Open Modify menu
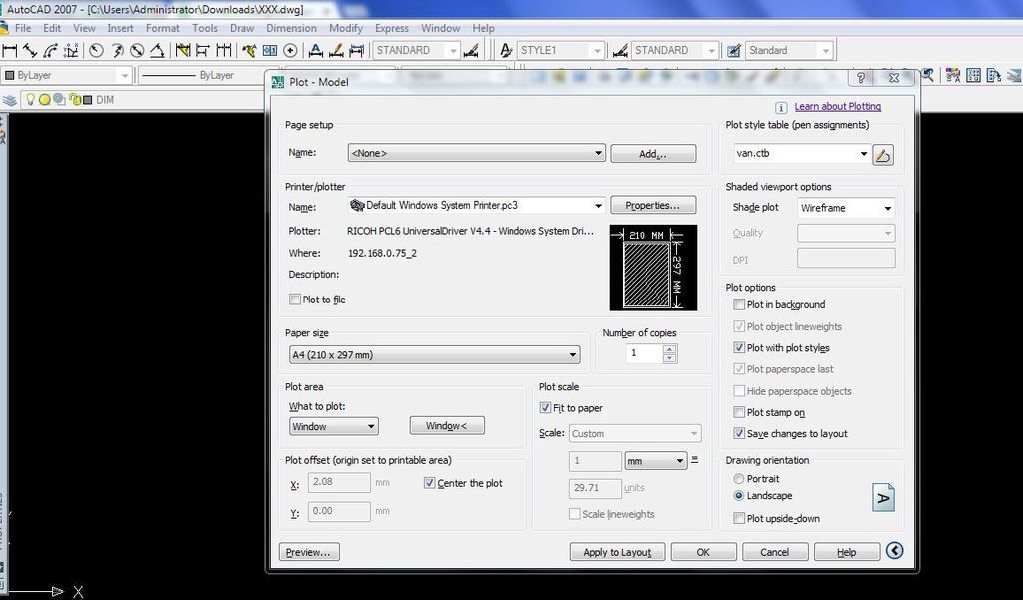1023x600 pixels. 345,28
